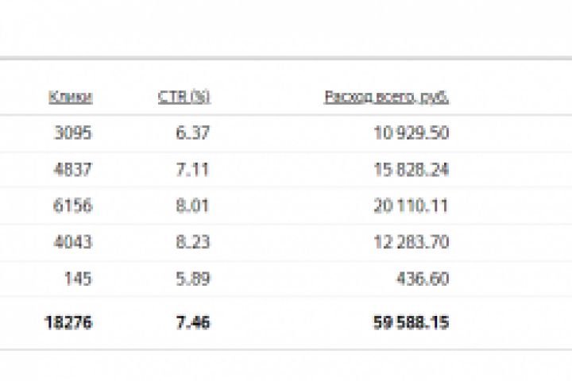Sort by the Клики column header
This screenshot has width=572, height=381.
point(71,97)
